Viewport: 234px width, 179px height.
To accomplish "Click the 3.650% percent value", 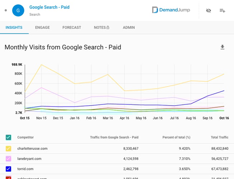I will click(x=185, y=169).
